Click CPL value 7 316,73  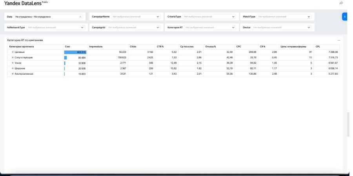(x=333, y=57)
